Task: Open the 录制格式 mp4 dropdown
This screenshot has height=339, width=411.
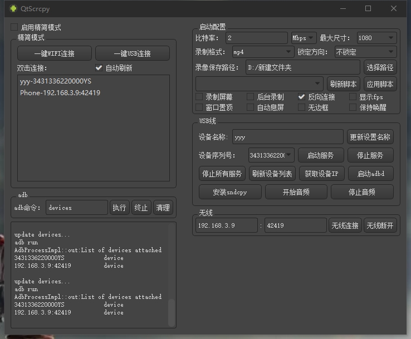Action: pyautogui.click(x=262, y=52)
